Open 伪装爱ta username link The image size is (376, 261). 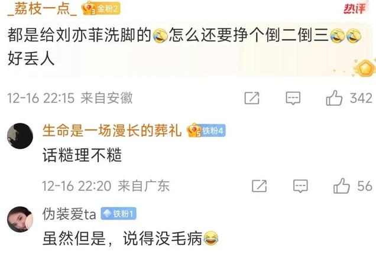(x=69, y=214)
